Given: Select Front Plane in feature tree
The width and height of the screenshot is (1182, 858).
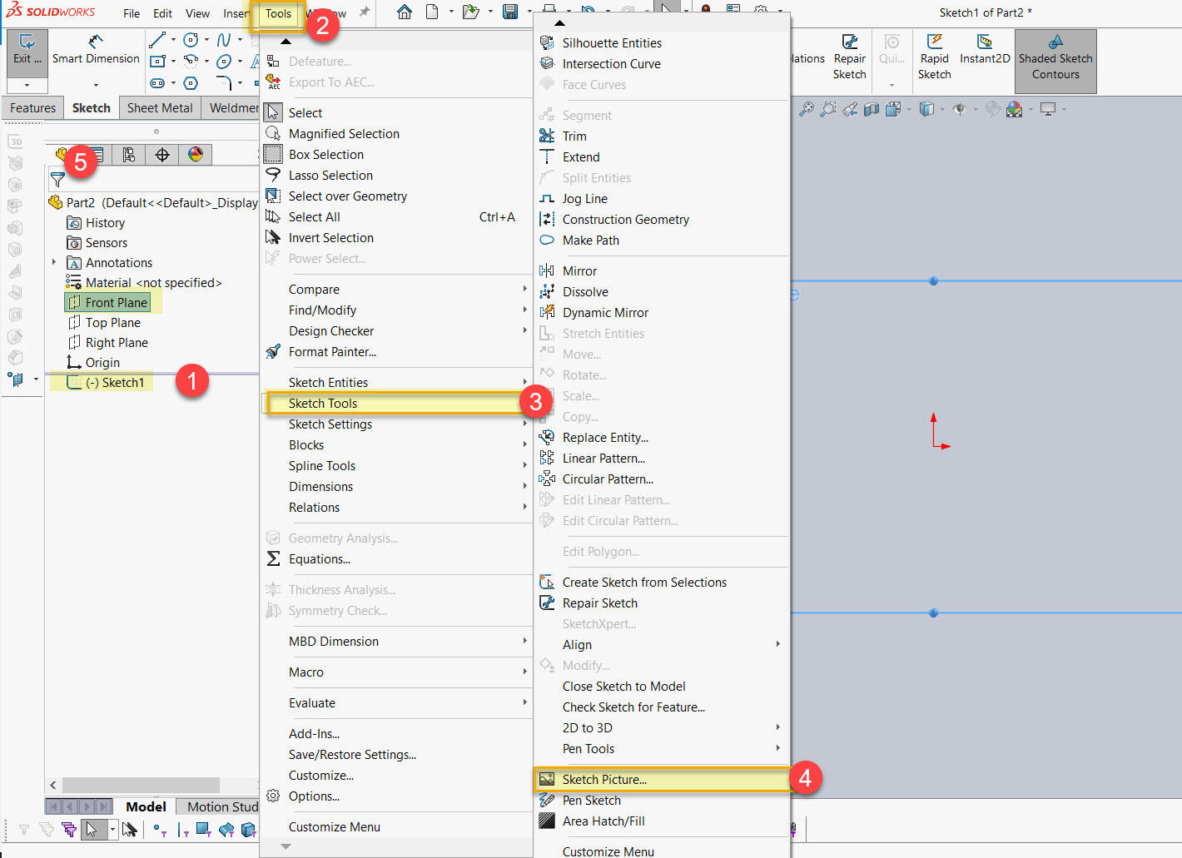Looking at the screenshot, I should (x=116, y=303).
